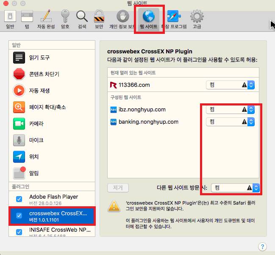Select 알림 (Notifications) in sidebar
Image resolution: width=275 pixels, height=255 pixels.
pos(52,173)
